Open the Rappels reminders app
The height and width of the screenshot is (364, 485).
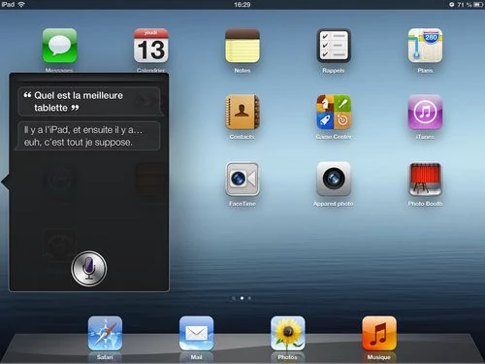[x=334, y=46]
